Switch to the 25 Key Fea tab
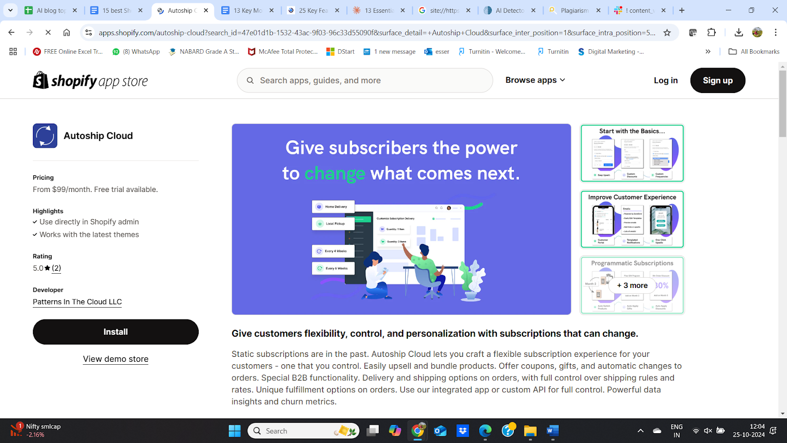 313,10
